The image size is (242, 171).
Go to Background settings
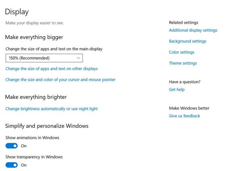188,41
